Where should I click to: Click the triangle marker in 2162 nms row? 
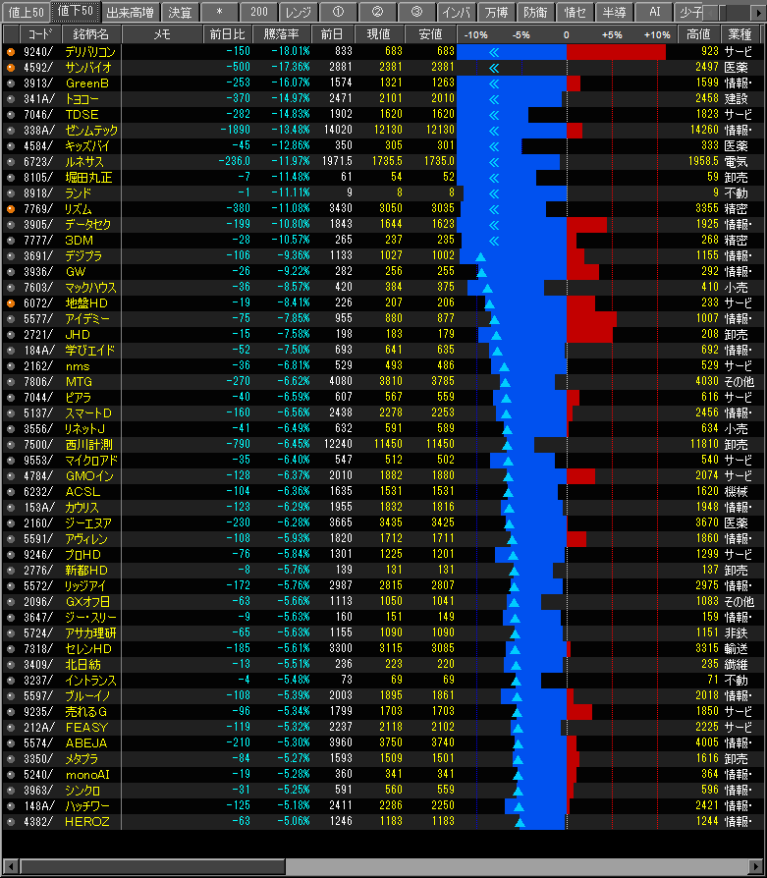point(504,366)
